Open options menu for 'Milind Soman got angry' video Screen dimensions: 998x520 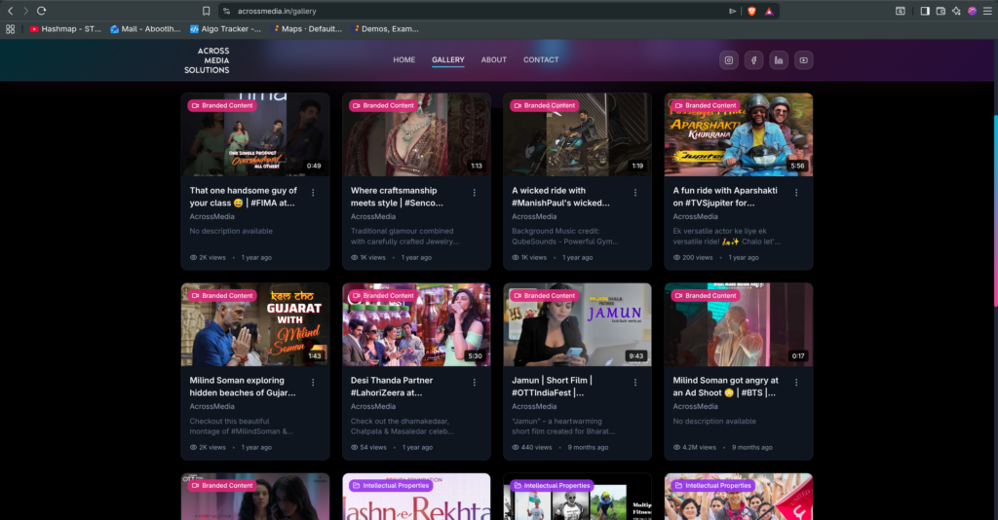pyautogui.click(x=796, y=382)
